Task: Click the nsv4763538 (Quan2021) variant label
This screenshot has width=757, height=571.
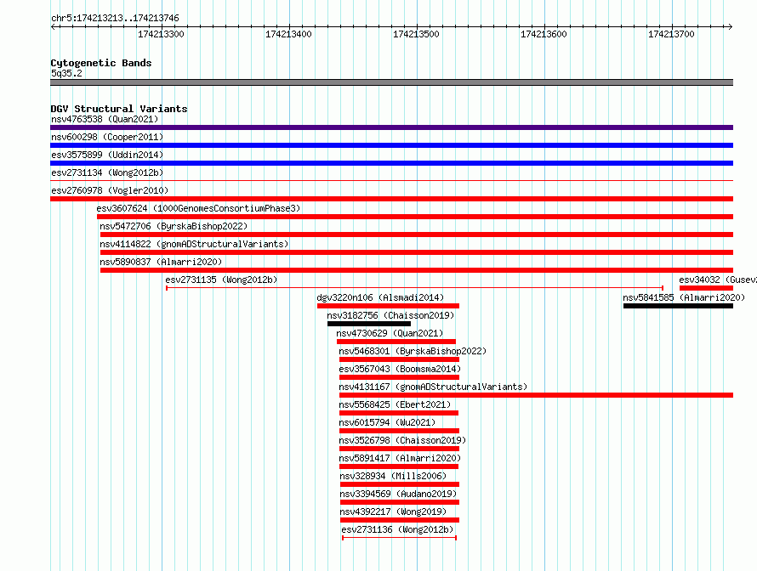Action: pyautogui.click(x=105, y=119)
